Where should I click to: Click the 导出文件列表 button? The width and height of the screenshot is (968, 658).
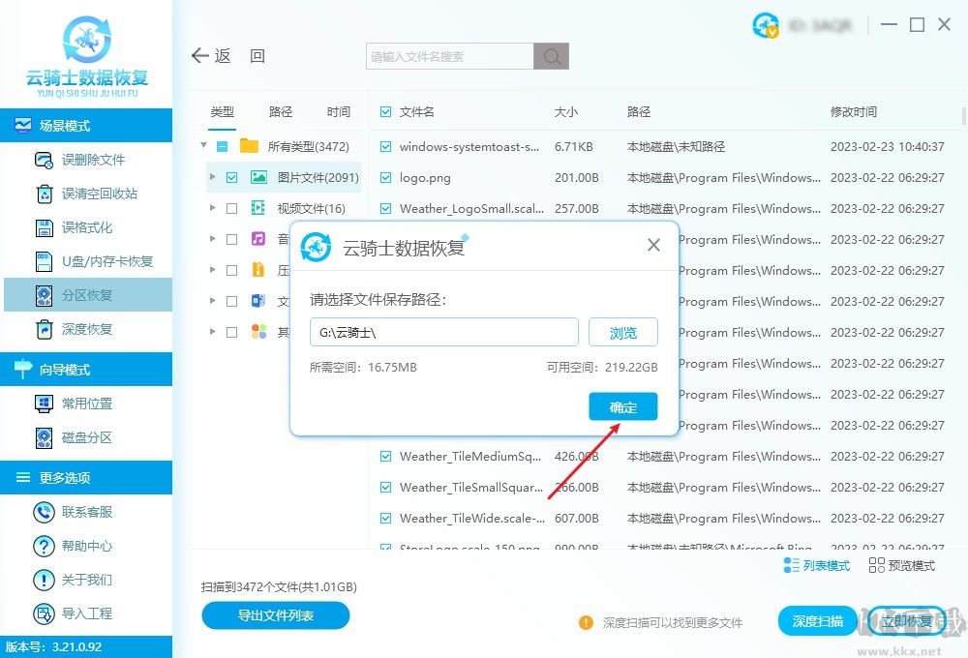coord(275,615)
